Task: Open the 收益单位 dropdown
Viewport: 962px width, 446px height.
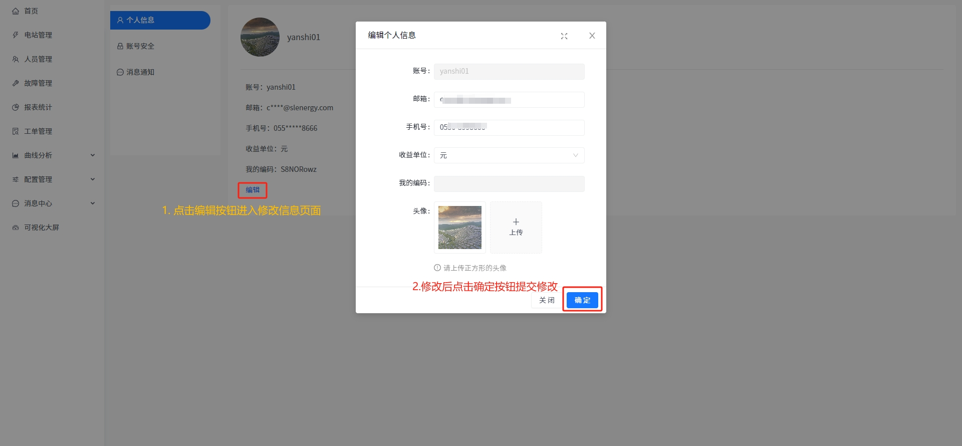Action: click(509, 155)
